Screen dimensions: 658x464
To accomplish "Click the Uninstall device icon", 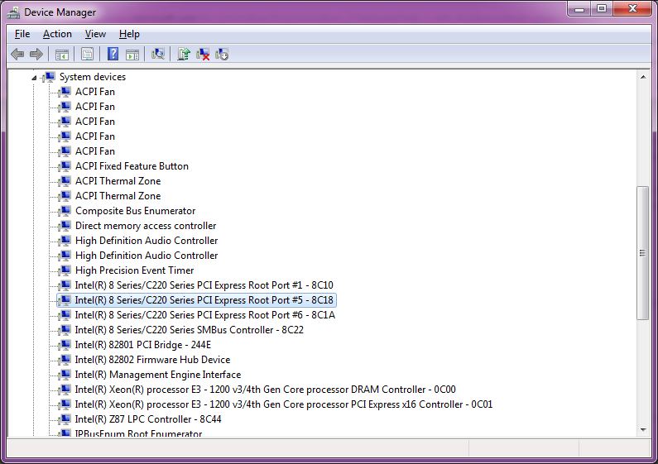I will [203, 55].
